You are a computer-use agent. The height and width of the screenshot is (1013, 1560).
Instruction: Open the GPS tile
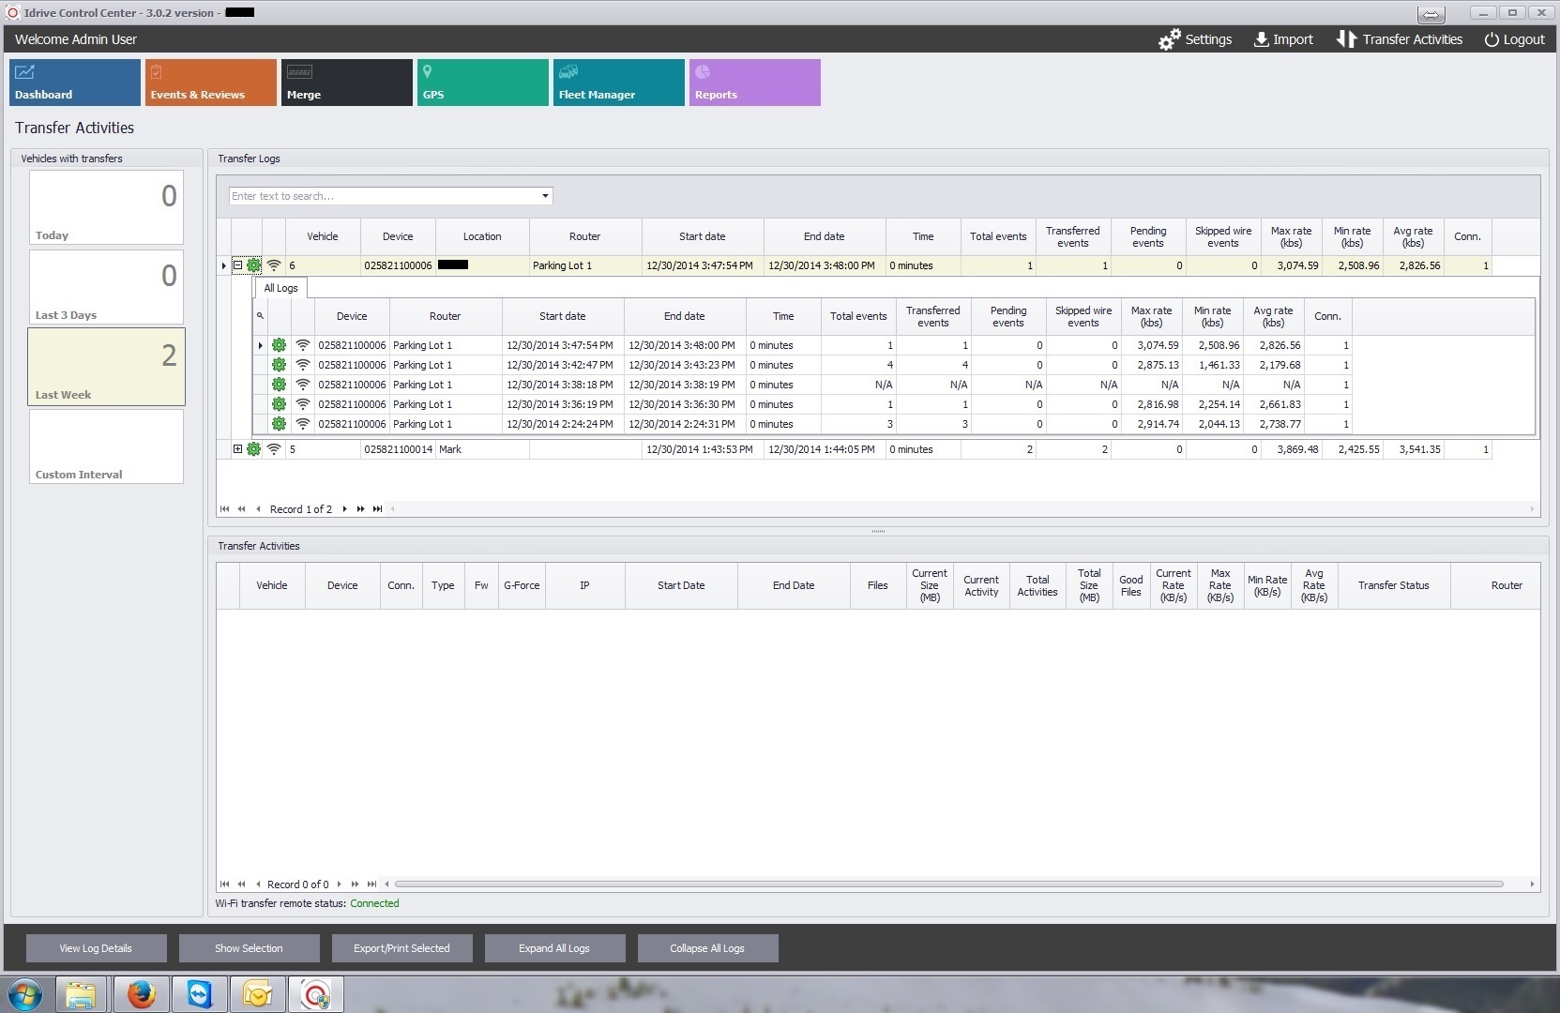[x=482, y=83]
